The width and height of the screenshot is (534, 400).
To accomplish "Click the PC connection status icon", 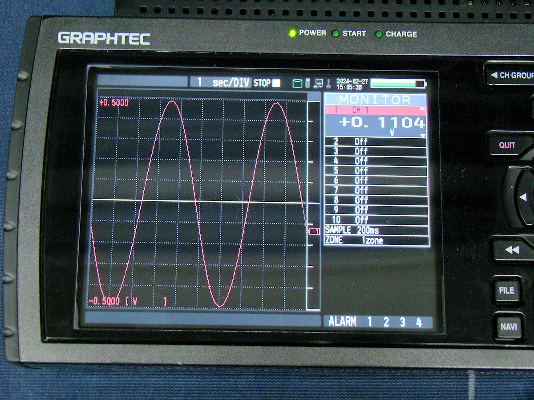I will (318, 83).
